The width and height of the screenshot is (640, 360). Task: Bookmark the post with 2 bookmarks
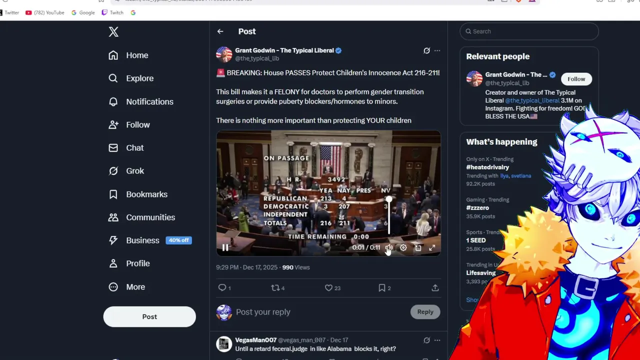pyautogui.click(x=384, y=288)
